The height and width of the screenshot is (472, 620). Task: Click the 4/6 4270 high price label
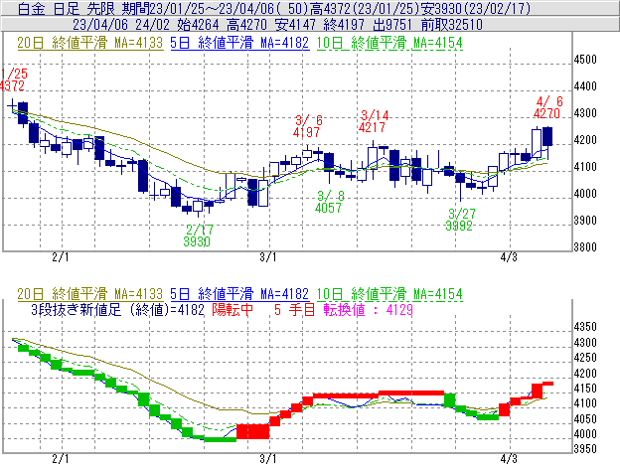coord(547,107)
